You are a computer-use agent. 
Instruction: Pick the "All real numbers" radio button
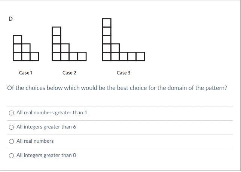point(11,141)
